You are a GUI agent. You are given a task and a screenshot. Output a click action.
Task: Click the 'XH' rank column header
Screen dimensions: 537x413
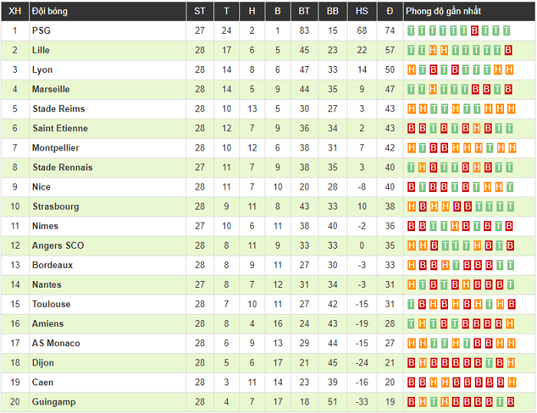pyautogui.click(x=15, y=12)
